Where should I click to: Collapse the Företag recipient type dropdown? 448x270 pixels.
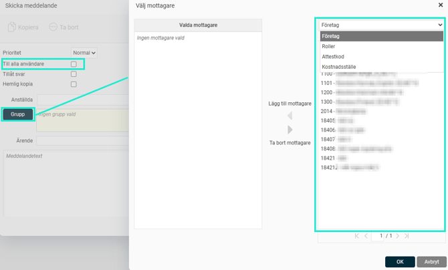click(x=380, y=25)
